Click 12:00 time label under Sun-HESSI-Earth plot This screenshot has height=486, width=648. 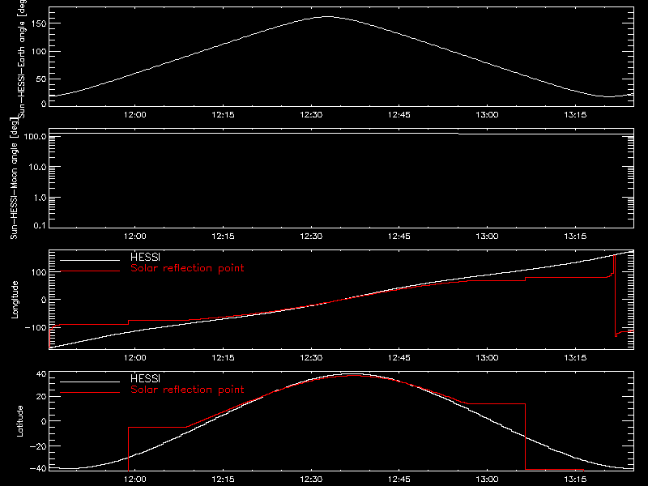tap(134, 114)
